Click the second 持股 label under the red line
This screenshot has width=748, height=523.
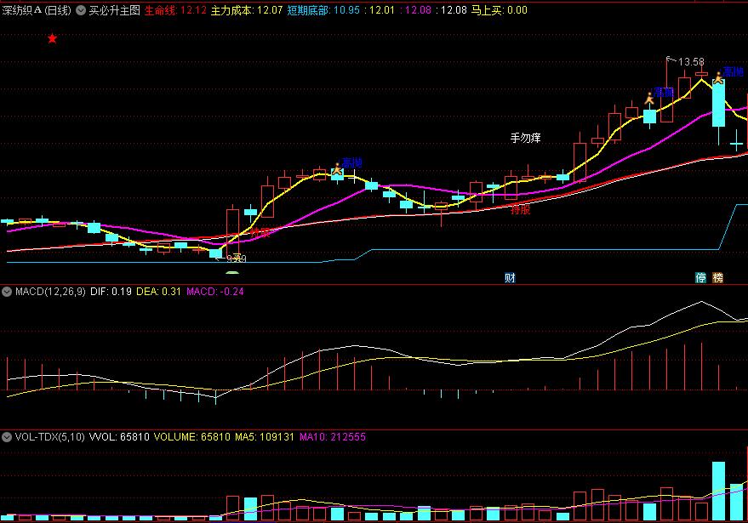(520, 209)
